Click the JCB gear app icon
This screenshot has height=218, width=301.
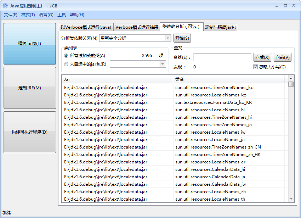pyautogui.click(x=5, y=6)
